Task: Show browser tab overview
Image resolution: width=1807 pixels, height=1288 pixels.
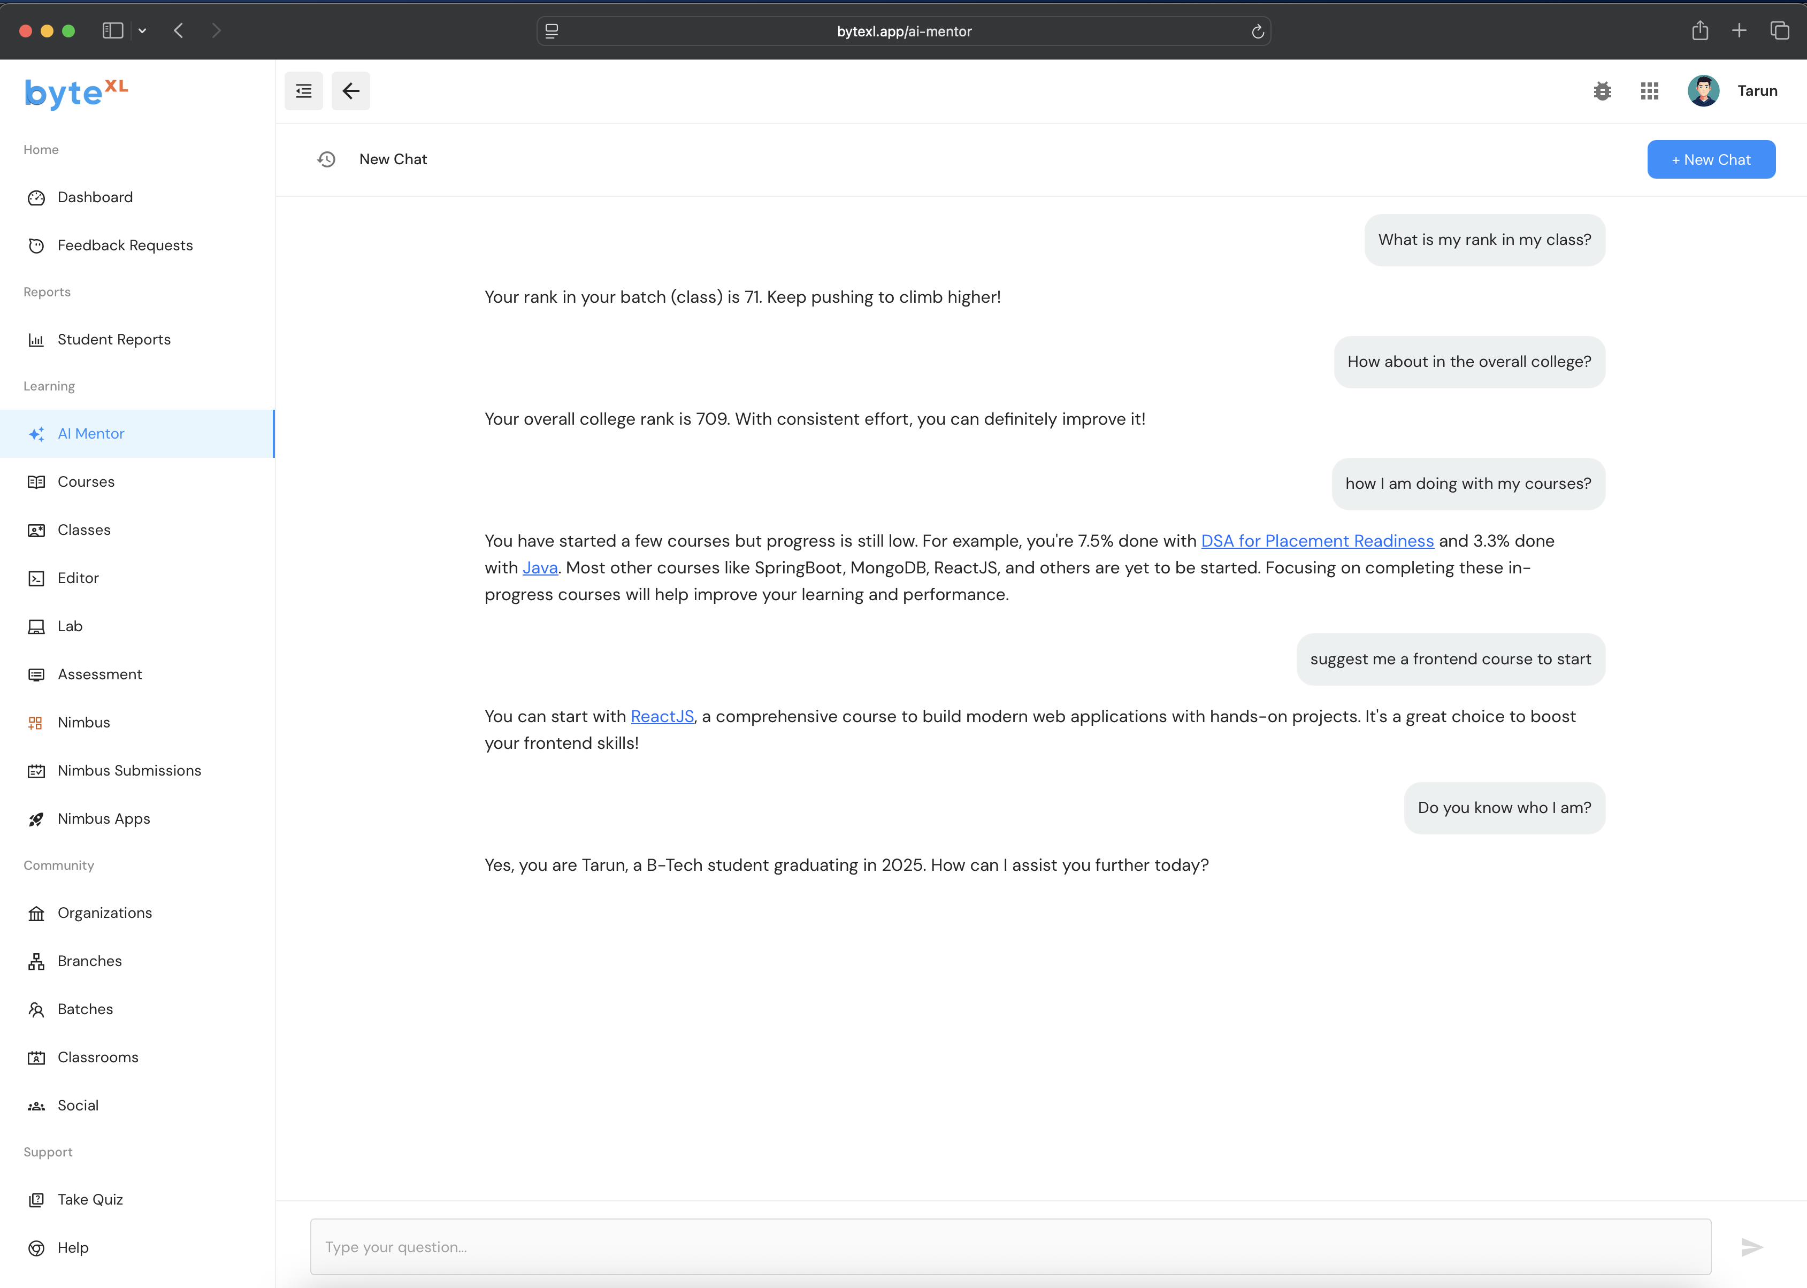Action: point(1779,31)
